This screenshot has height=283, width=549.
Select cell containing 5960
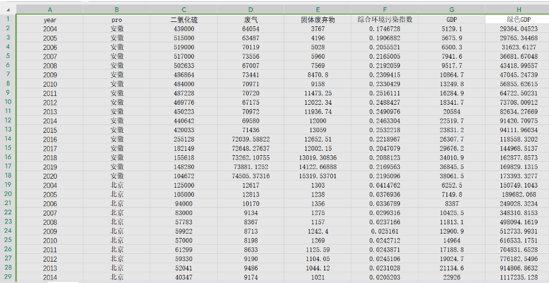[x=318, y=56]
